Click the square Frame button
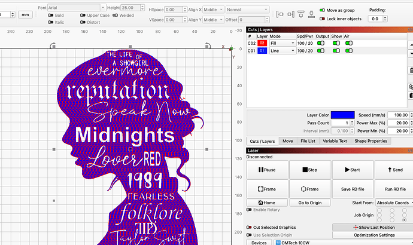Image resolution: width=413 pixels, height=245 pixels. [267, 189]
